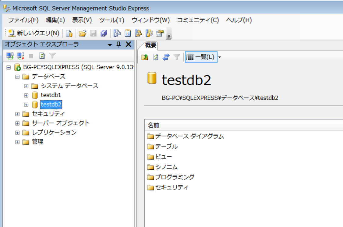
Task: Select 管理 in the tree
Action: (x=37, y=142)
